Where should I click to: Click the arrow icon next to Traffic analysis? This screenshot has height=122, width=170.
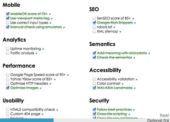click(x=36, y=53)
